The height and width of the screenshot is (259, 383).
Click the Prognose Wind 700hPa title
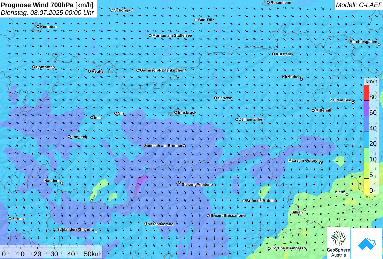37,5
